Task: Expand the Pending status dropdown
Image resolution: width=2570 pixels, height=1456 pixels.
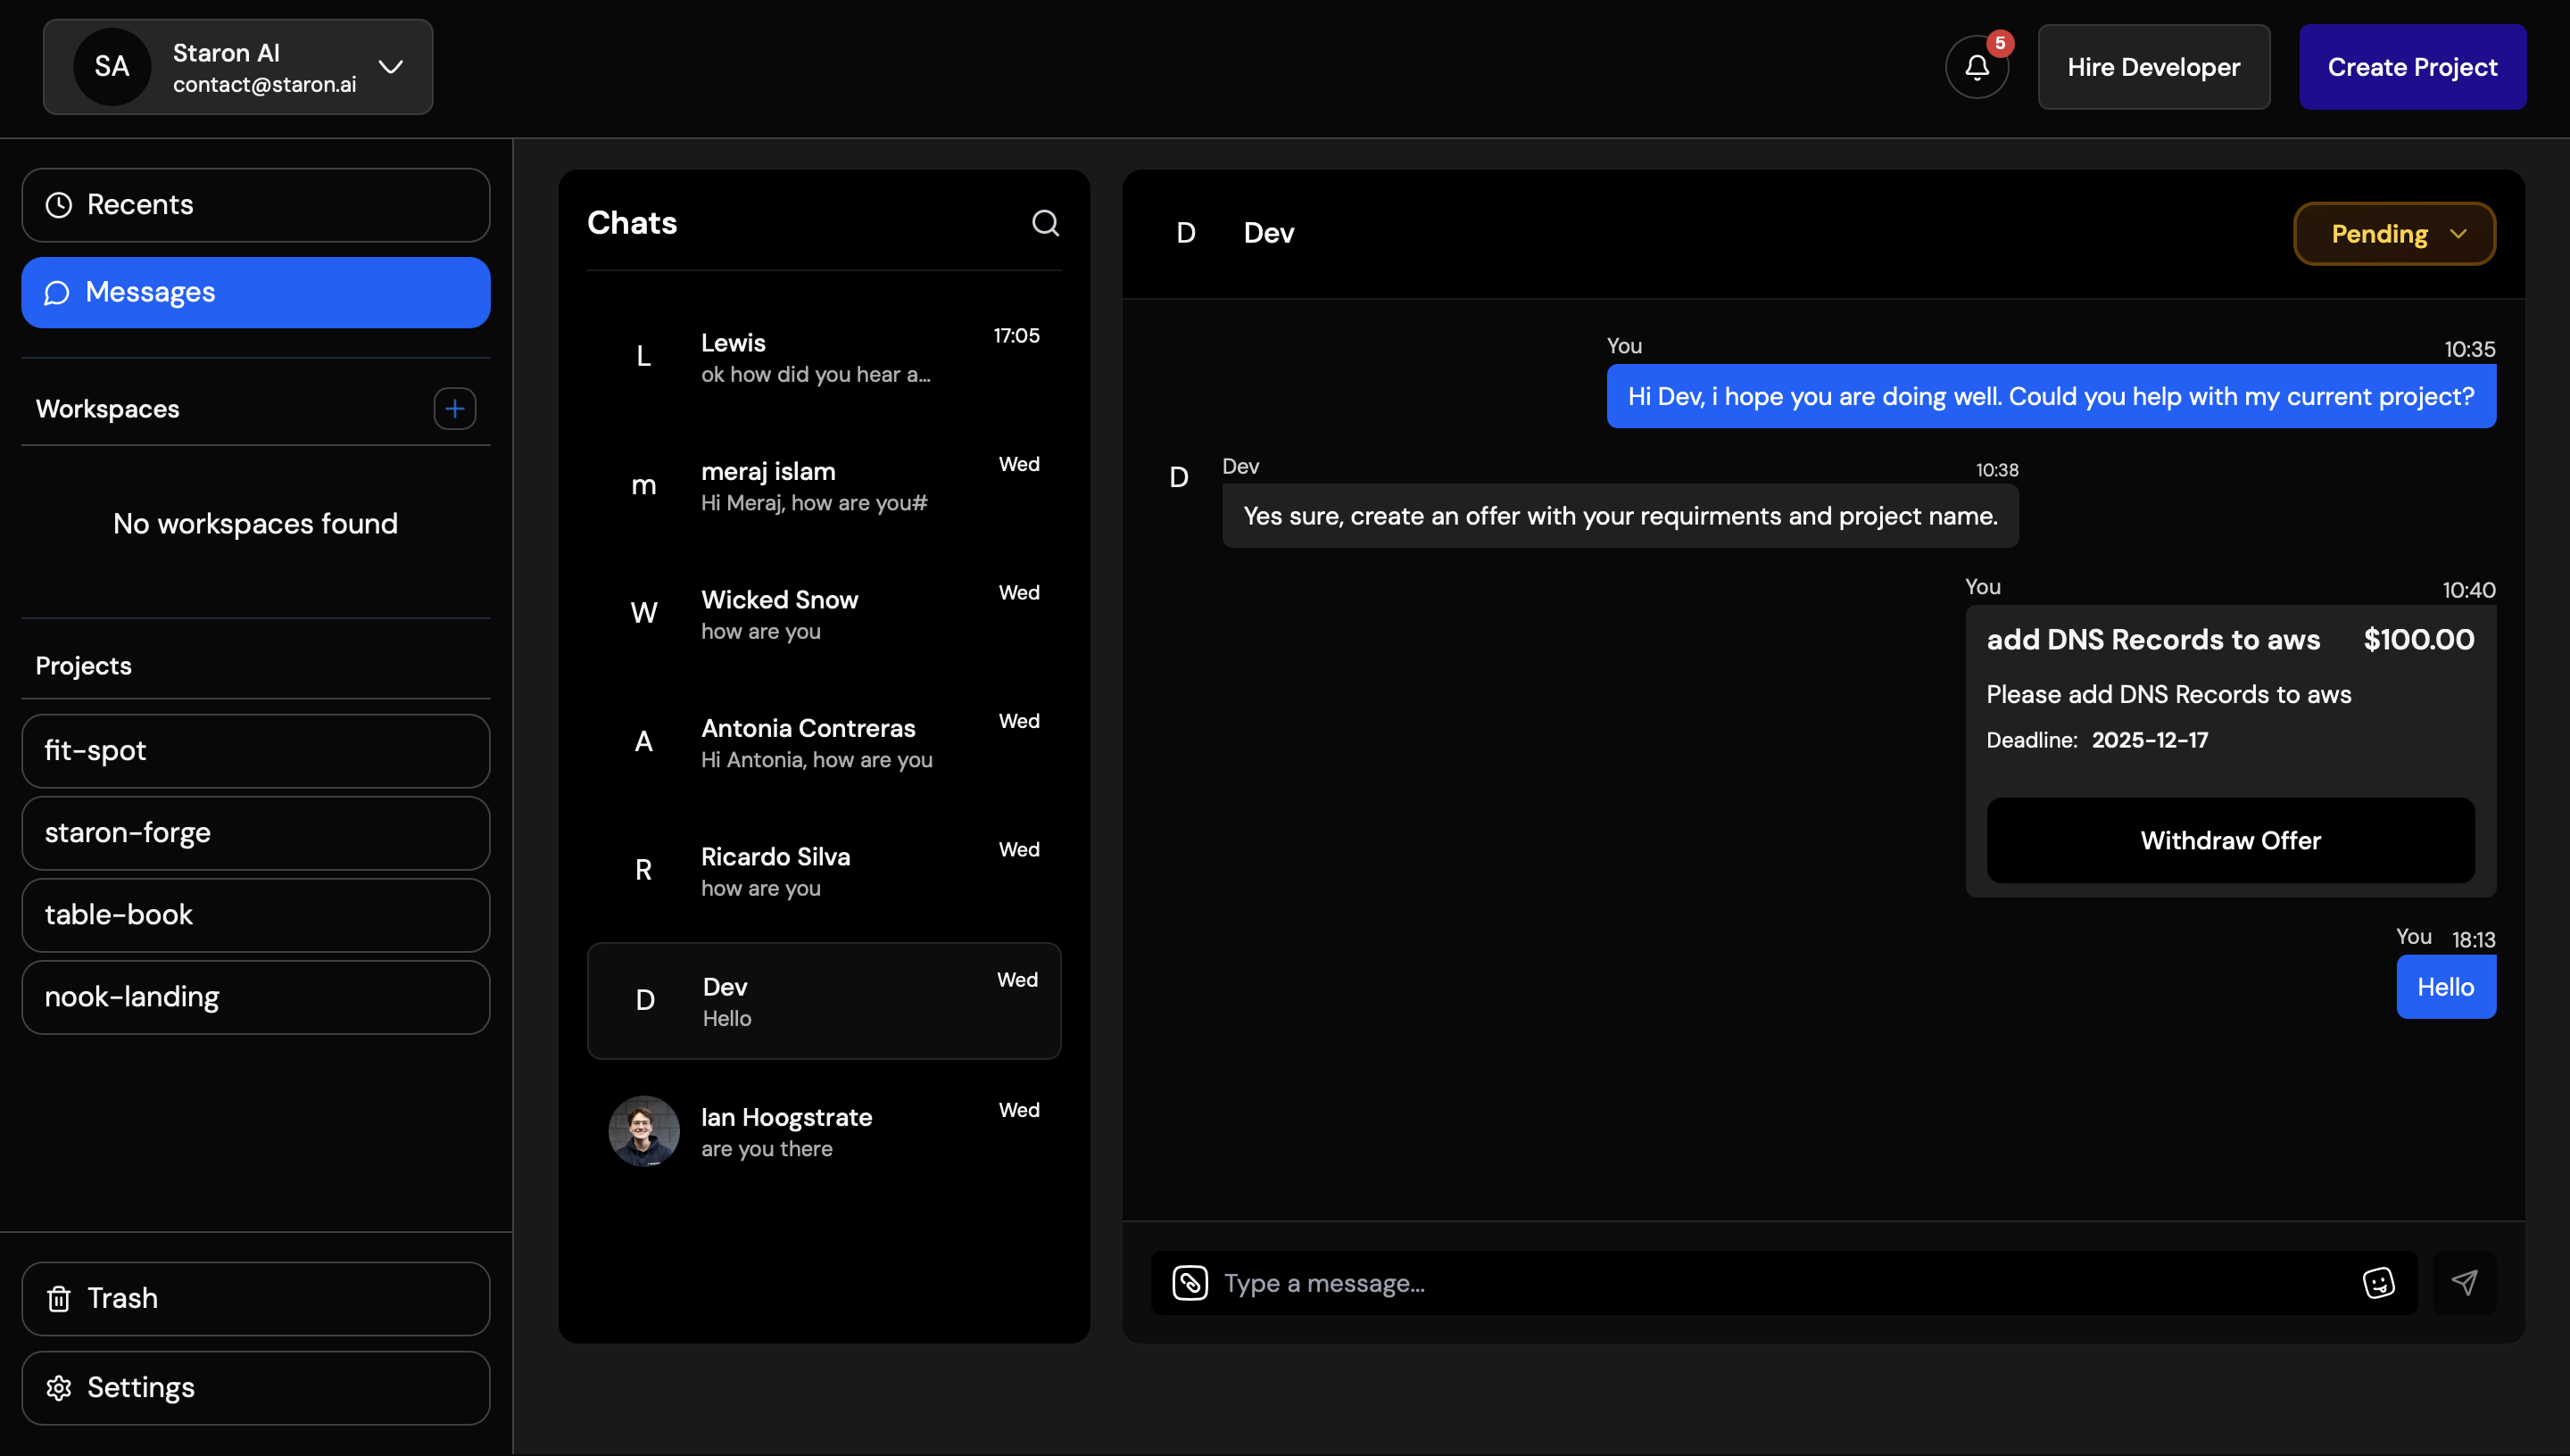Action: coord(2393,233)
